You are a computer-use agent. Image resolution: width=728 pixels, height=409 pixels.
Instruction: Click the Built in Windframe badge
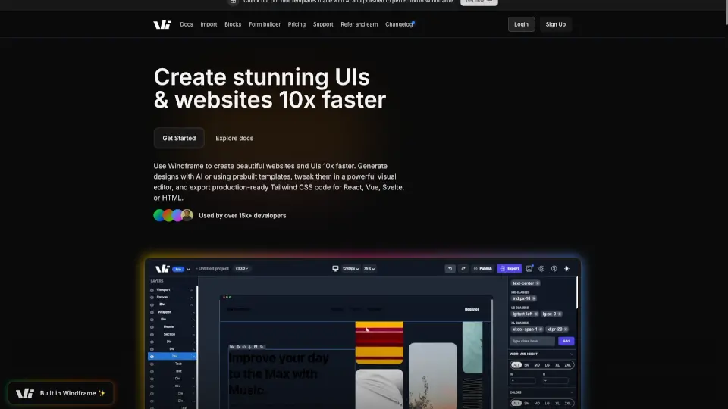[x=61, y=393]
